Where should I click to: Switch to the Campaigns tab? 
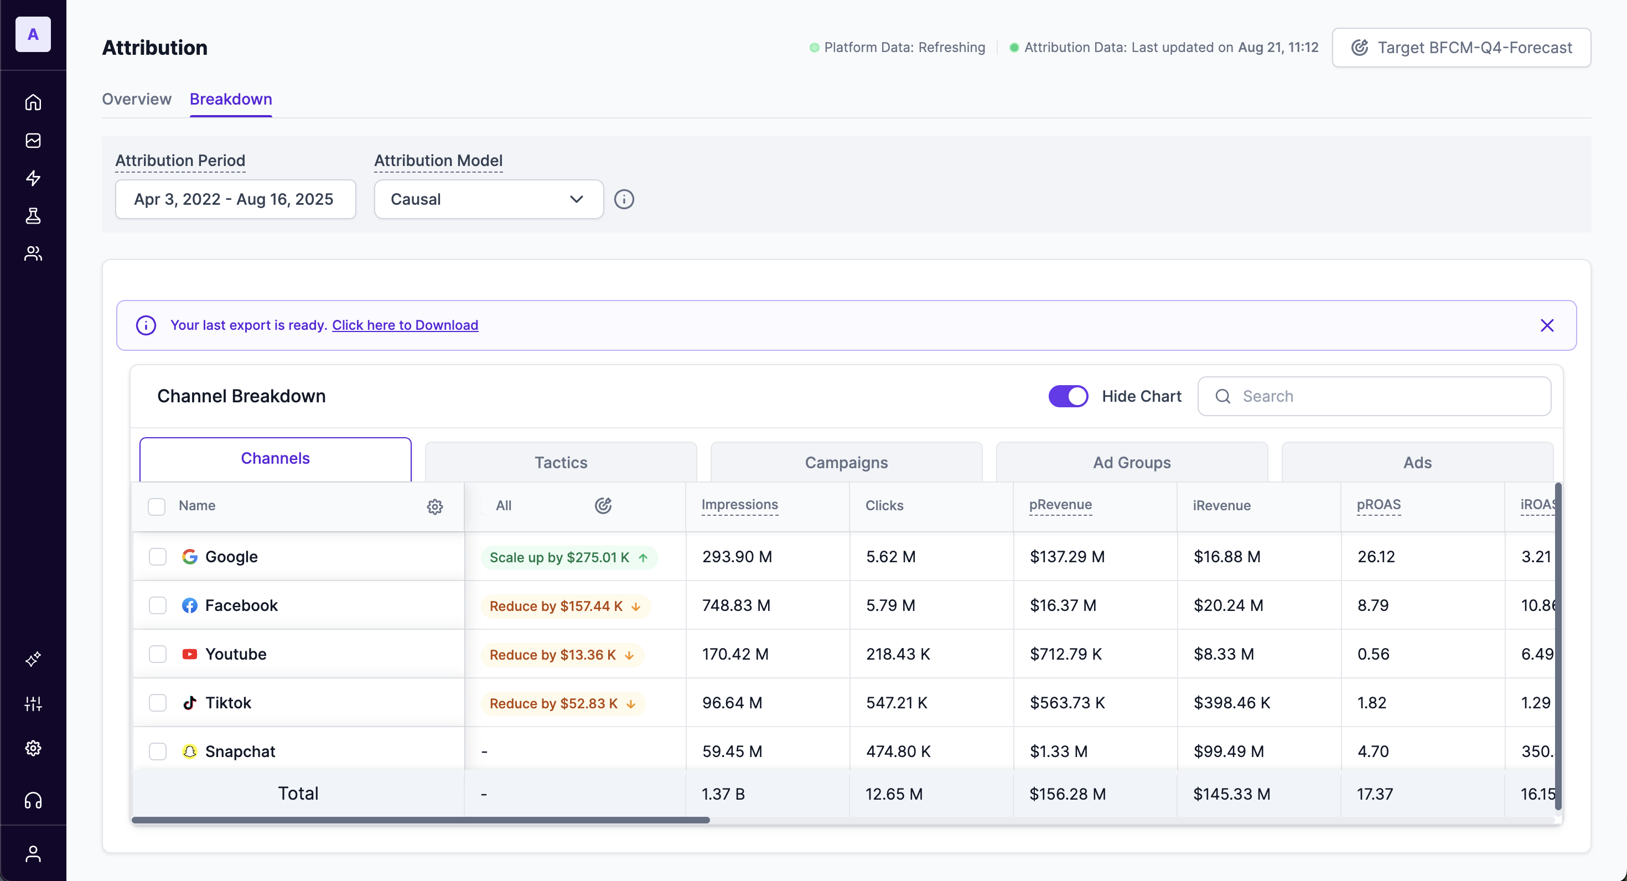click(846, 462)
